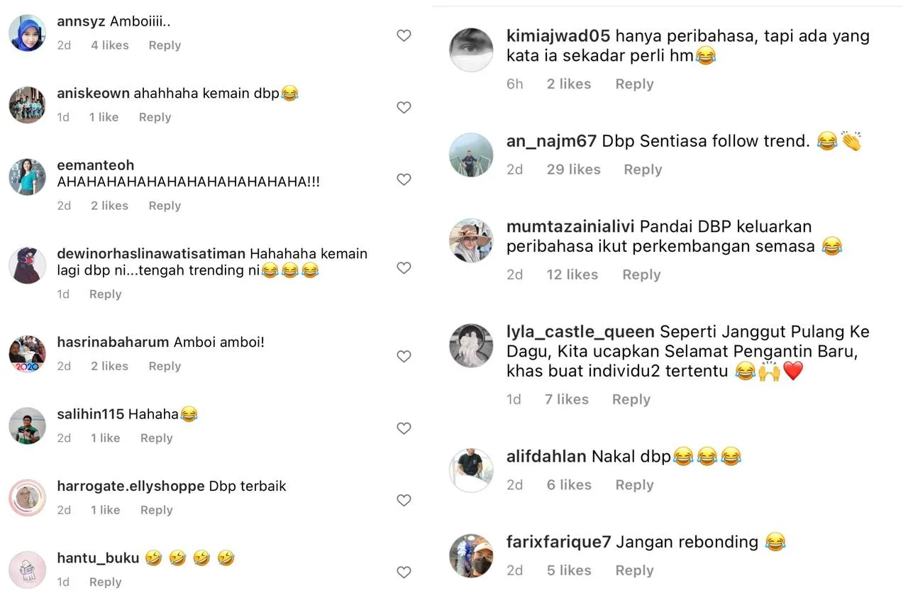The image size is (908, 605).
Task: Like eemanteoh's AHAHAHA comment
Action: click(404, 179)
